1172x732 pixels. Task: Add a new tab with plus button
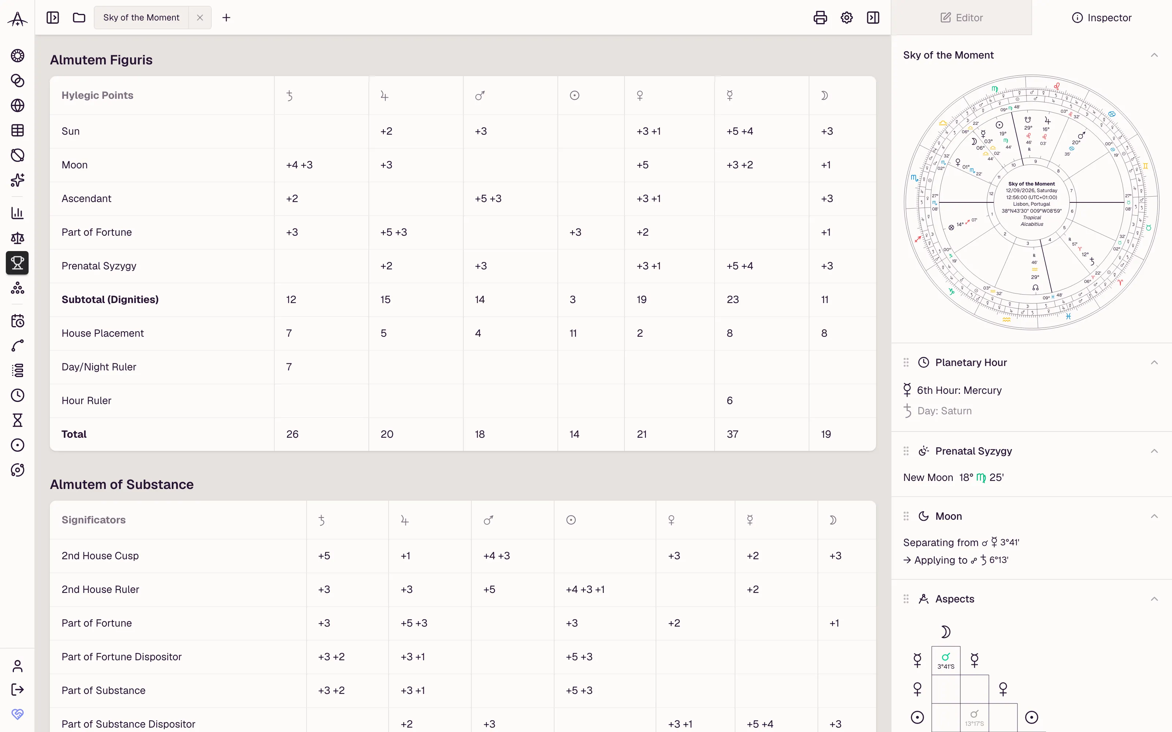pyautogui.click(x=226, y=18)
